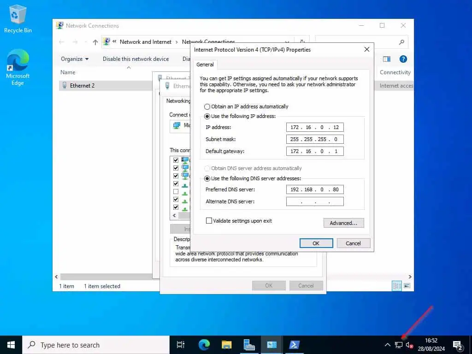Screen dimensions: 472x354
Task: Toggle the unchecked item in Ethernet Properties list
Action: [x=176, y=191]
